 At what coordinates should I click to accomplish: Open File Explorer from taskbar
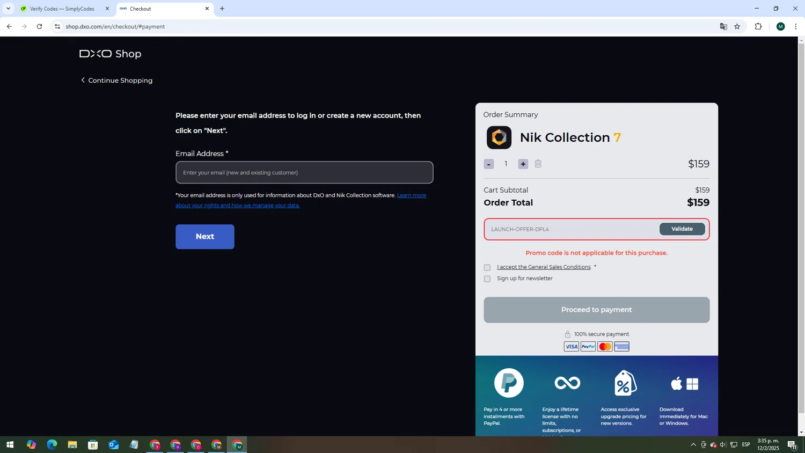coord(72,444)
